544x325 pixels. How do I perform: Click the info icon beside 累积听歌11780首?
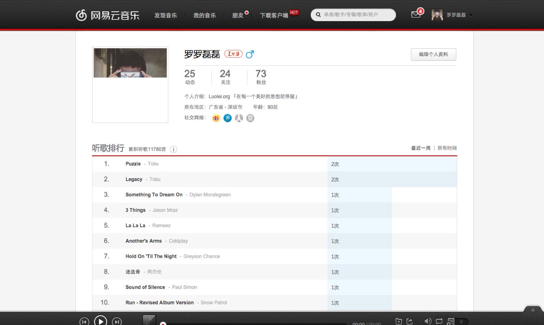click(x=174, y=149)
